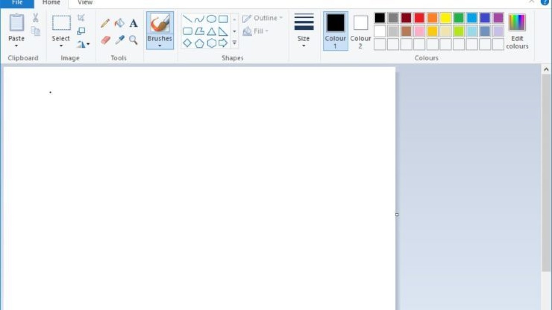Open the Brushes dropdown arrow

(x=160, y=46)
